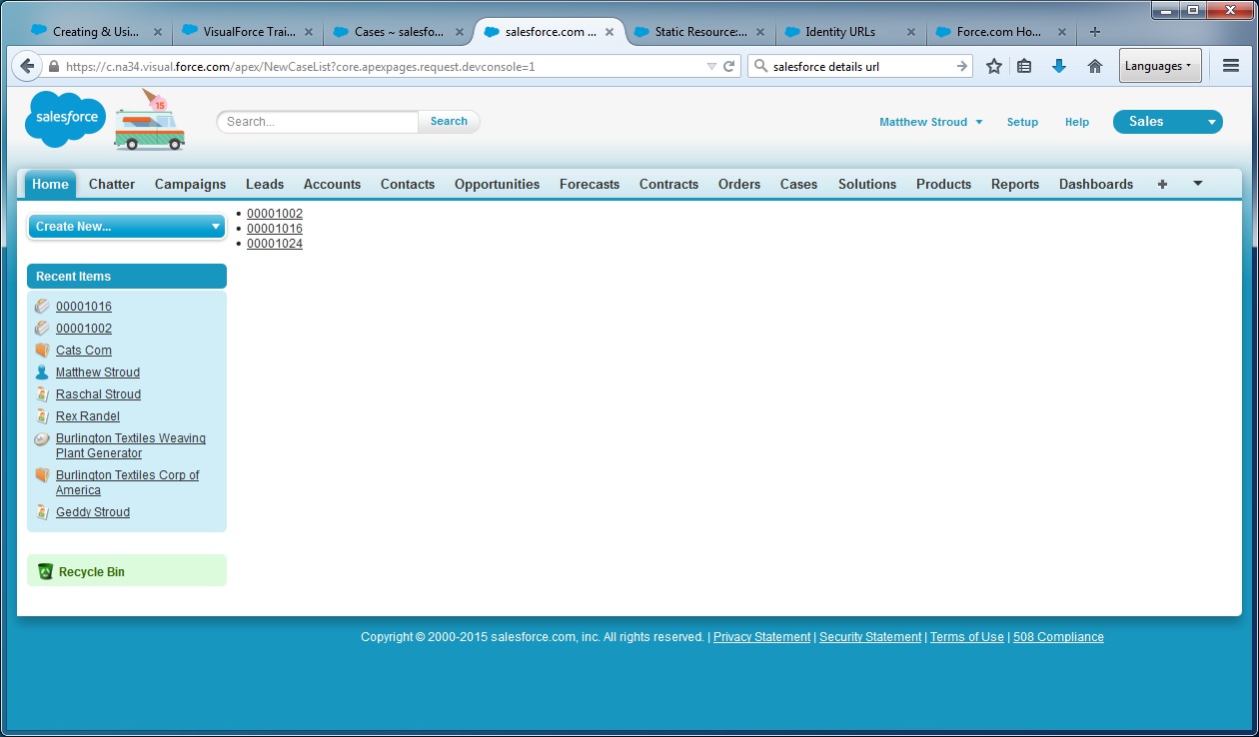Screen dimensions: 1259x737
Task: Open the Contacts tab
Action: tap(408, 184)
